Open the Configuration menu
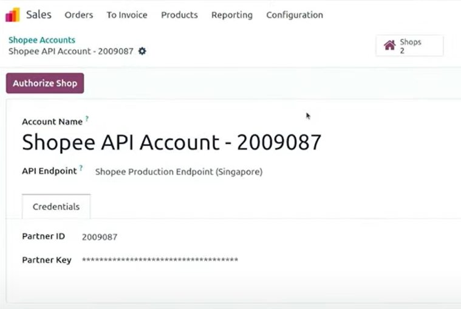 (x=295, y=15)
